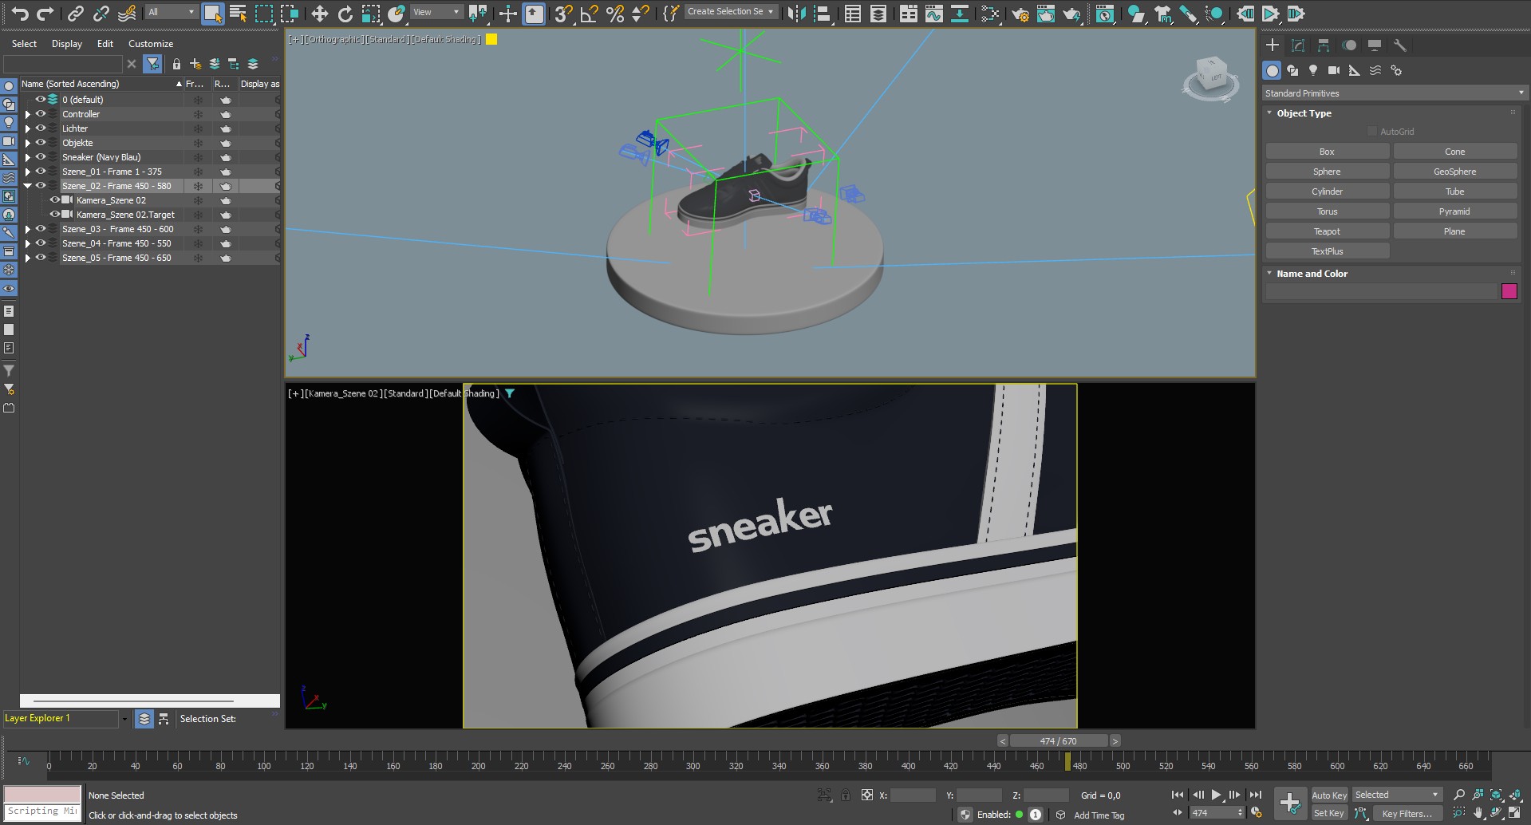Open the Modify panel tab
The image size is (1531, 825).
[1298, 45]
